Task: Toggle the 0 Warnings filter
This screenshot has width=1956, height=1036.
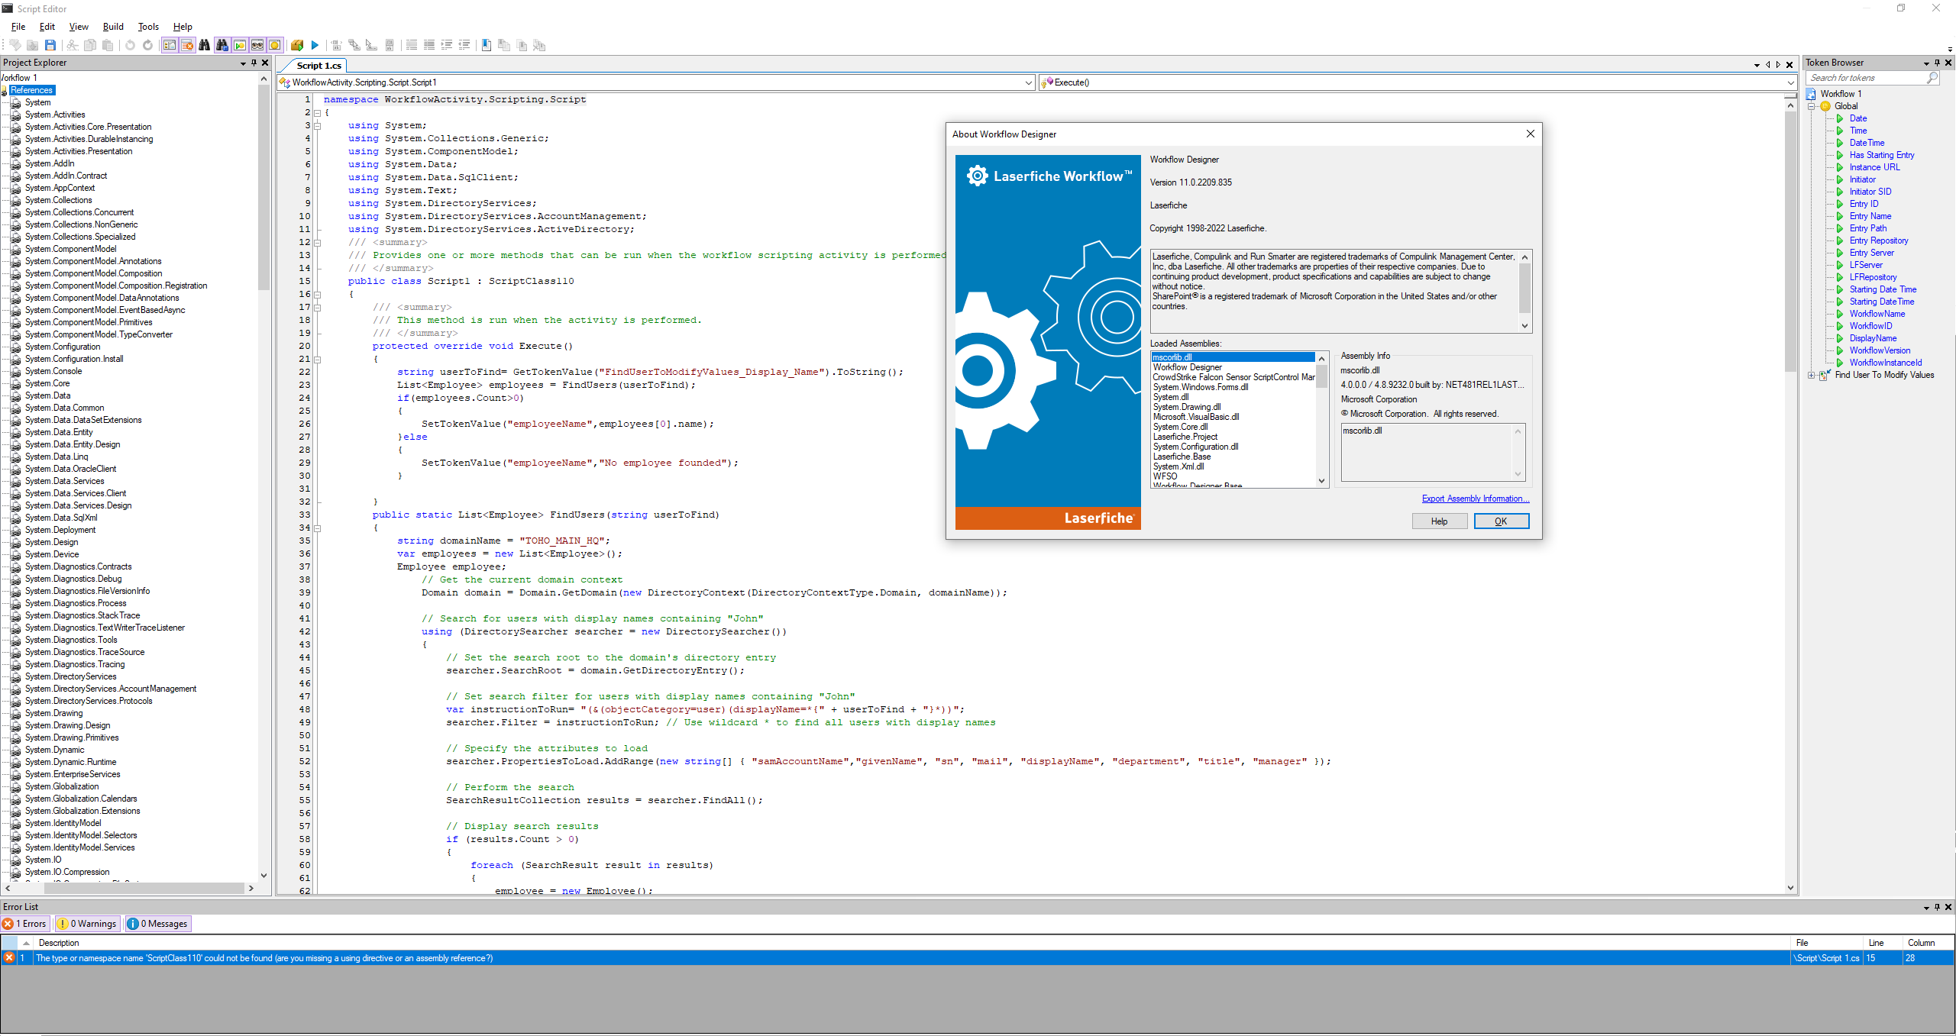Action: [x=87, y=924]
